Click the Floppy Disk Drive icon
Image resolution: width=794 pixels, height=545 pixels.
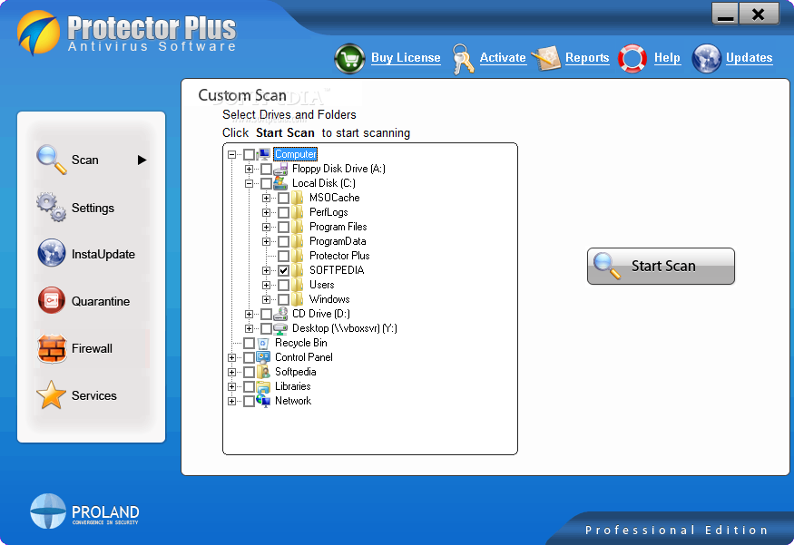pos(280,169)
